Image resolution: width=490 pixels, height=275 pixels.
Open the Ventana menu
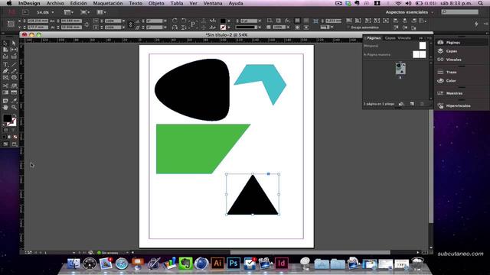213,3
